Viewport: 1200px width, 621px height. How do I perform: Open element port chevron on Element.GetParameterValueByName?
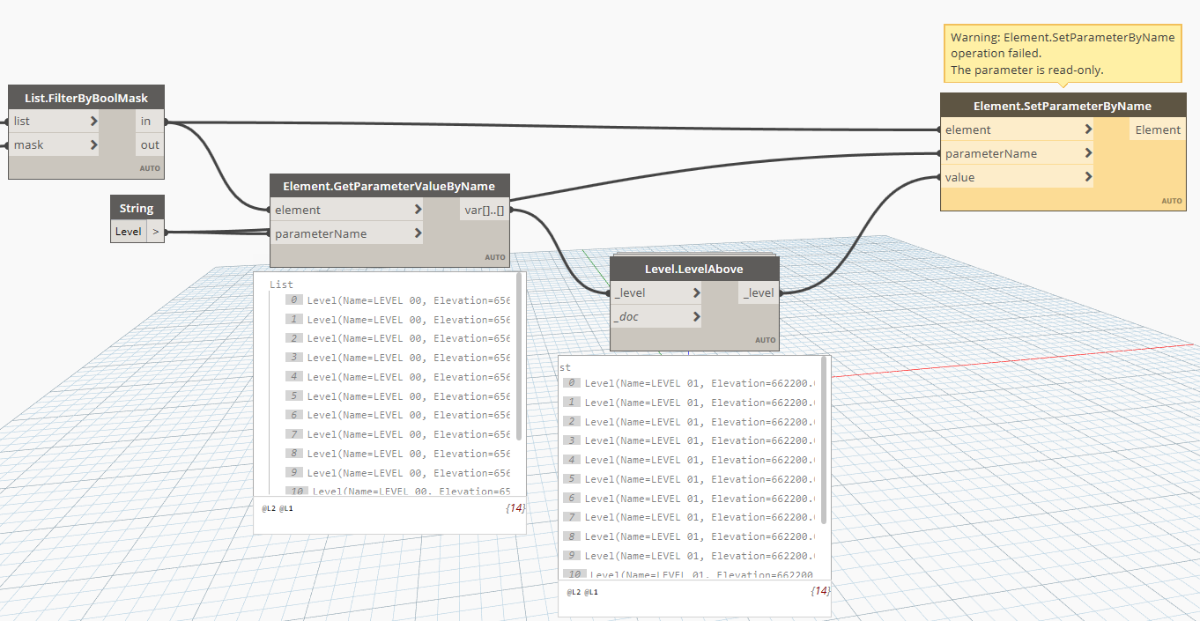(418, 210)
